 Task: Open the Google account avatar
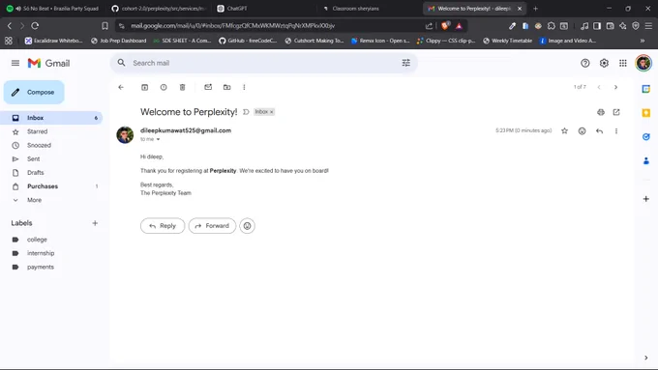[x=643, y=63]
